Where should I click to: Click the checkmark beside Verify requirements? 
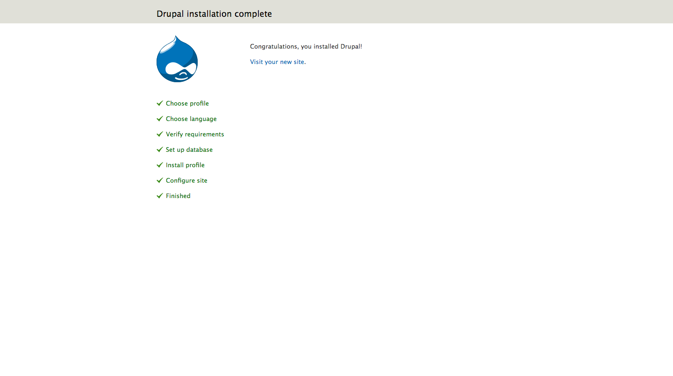tap(160, 134)
